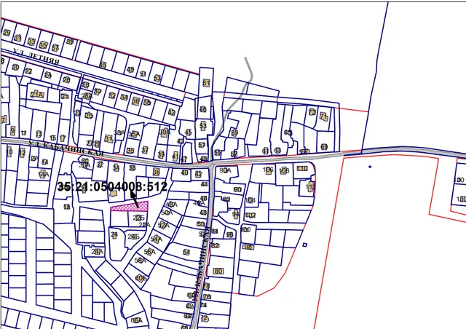Select the building numbered 73

click(312, 112)
